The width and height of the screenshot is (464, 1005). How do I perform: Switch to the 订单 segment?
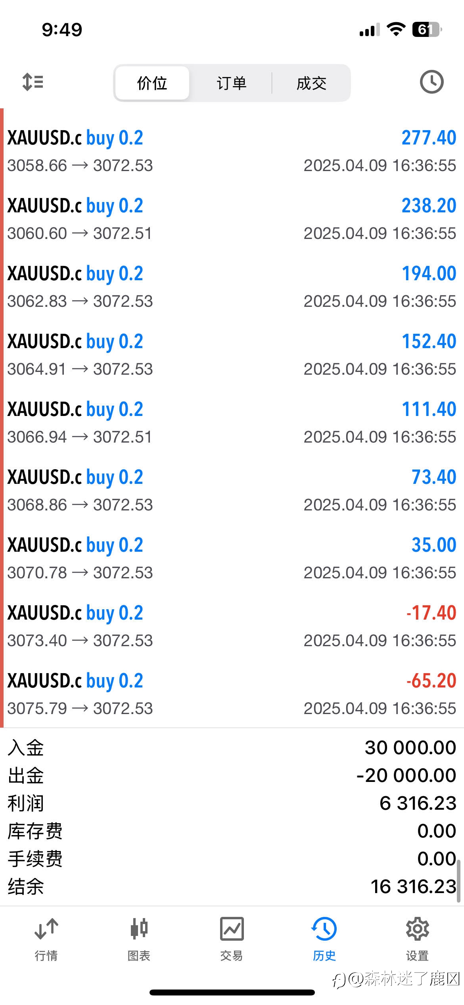[232, 83]
